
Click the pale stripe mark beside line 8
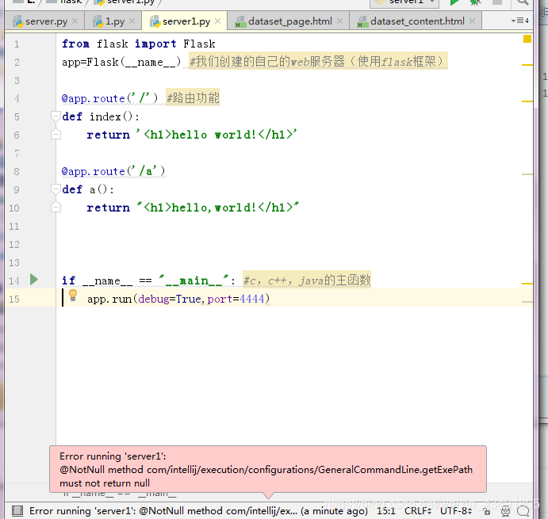click(527, 174)
